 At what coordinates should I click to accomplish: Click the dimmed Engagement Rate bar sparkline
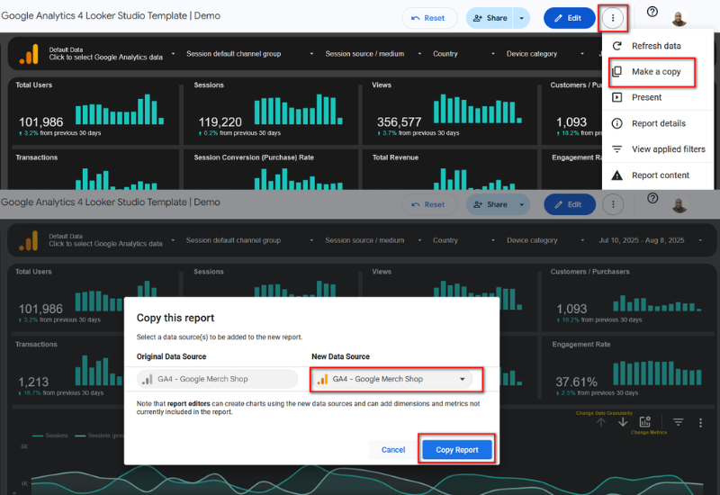coord(657,373)
